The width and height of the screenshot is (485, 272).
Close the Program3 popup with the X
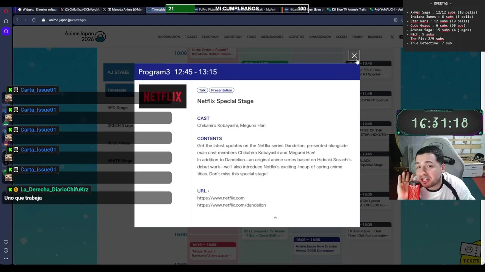[x=354, y=56]
